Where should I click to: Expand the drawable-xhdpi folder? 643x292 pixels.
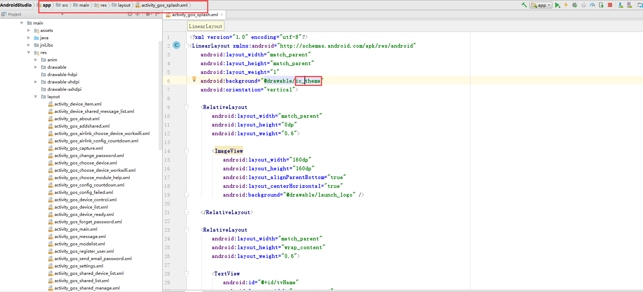coord(36,82)
